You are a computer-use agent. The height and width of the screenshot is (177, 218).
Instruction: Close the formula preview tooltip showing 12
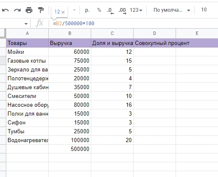click(63, 12)
